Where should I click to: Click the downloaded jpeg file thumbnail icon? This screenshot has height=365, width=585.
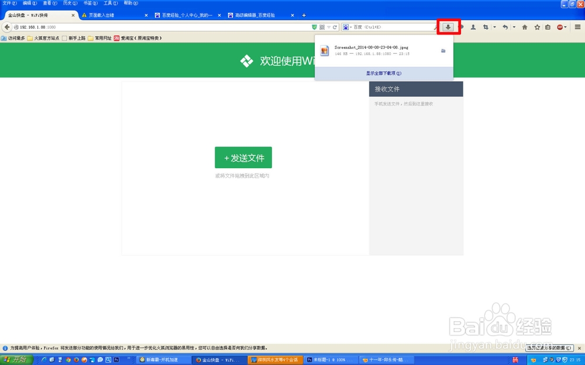[x=325, y=51]
